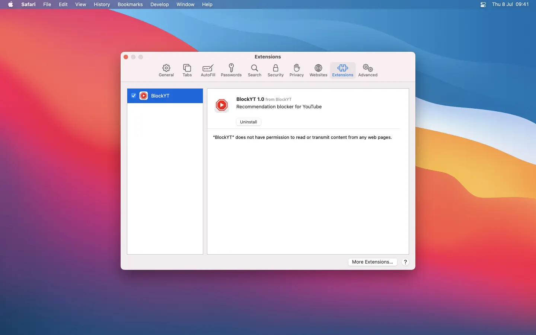Click the date and time clock
The width and height of the screenshot is (536, 335).
click(x=510, y=4)
